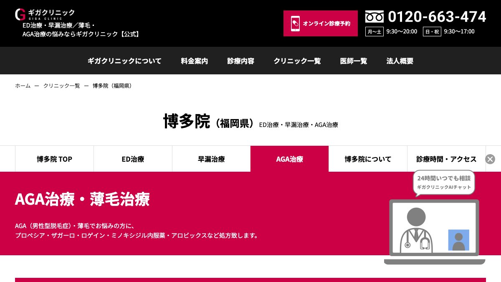Image resolution: width=501 pixels, height=282 pixels.
Task: Click the free-dial phone icon
Action: pyautogui.click(x=374, y=17)
